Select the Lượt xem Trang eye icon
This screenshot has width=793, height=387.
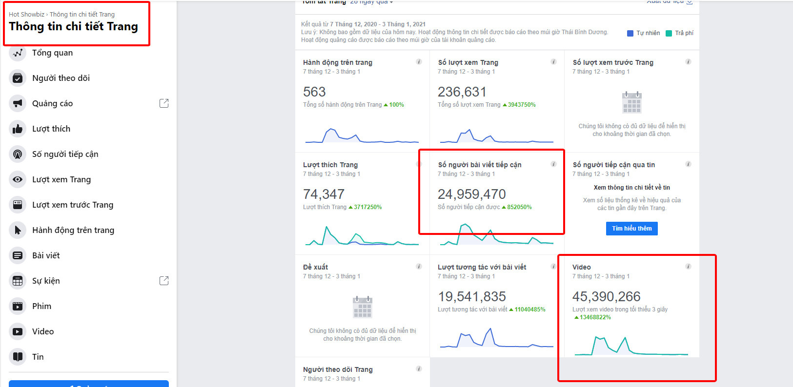18,179
